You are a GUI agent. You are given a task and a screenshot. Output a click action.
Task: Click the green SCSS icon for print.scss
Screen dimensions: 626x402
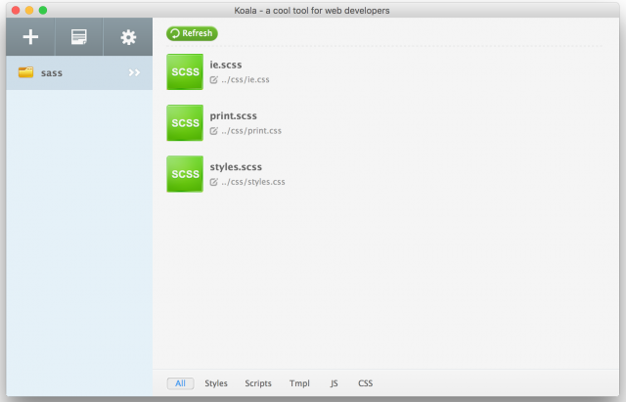[x=185, y=122]
